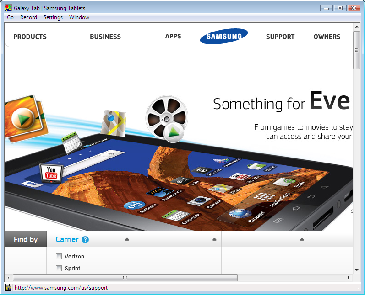Collapse the Carrier filter panel
The height and width of the screenshot is (295, 365).
pyautogui.click(x=127, y=239)
